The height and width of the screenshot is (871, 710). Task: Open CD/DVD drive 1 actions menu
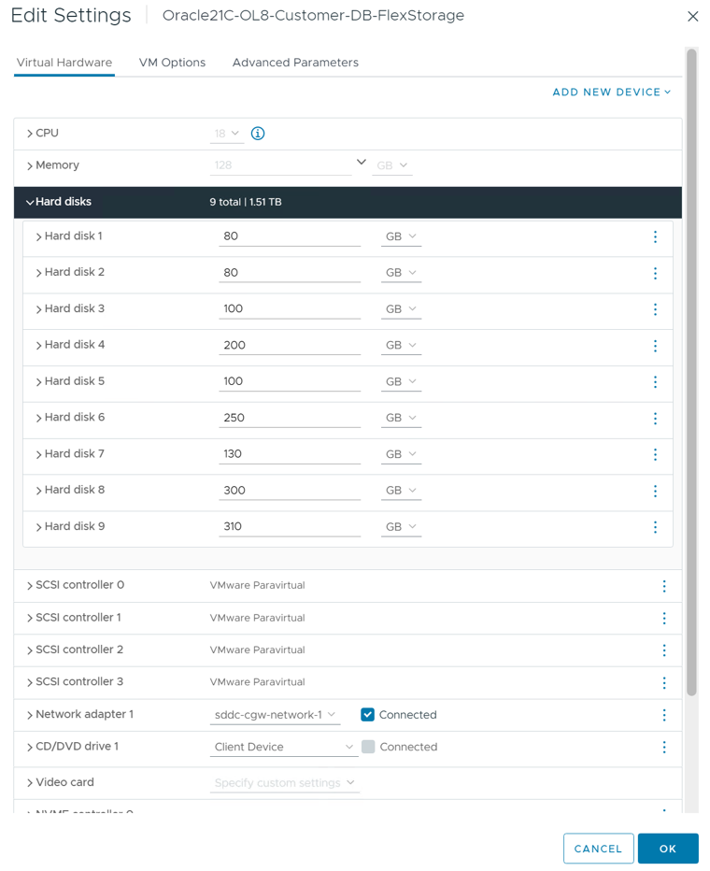pos(664,747)
